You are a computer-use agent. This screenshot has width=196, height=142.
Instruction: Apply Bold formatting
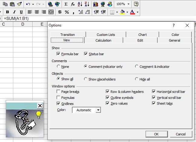click(x=8, y=12)
